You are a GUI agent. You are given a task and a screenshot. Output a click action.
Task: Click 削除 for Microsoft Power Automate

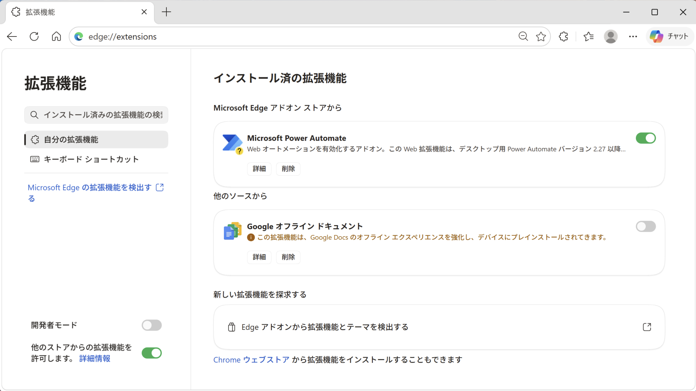click(x=288, y=169)
